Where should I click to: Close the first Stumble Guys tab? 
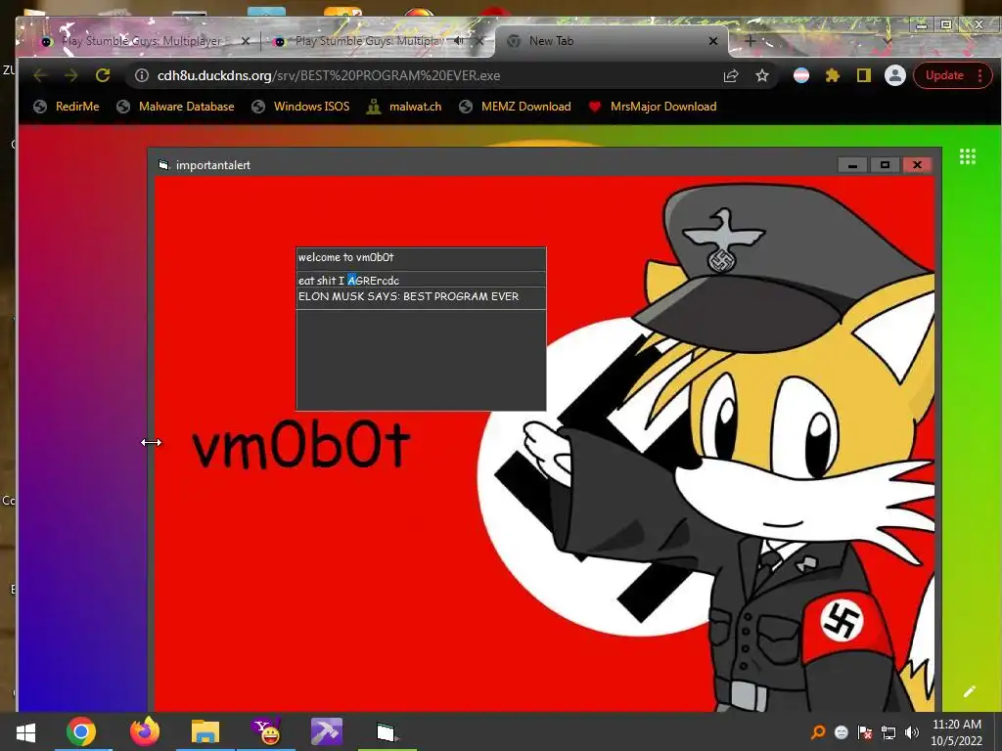[246, 41]
